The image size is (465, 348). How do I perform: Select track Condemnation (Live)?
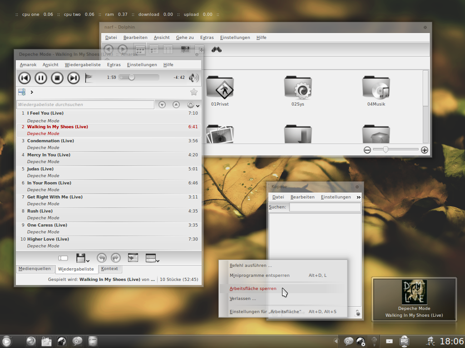pyautogui.click(x=109, y=144)
